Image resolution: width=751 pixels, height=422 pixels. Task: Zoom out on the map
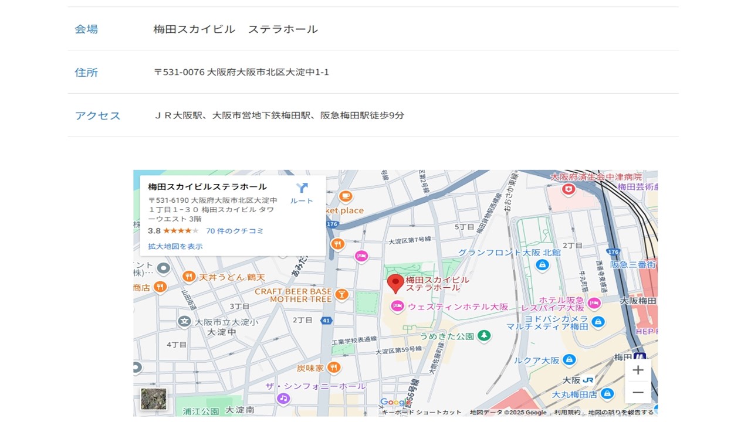(x=638, y=392)
